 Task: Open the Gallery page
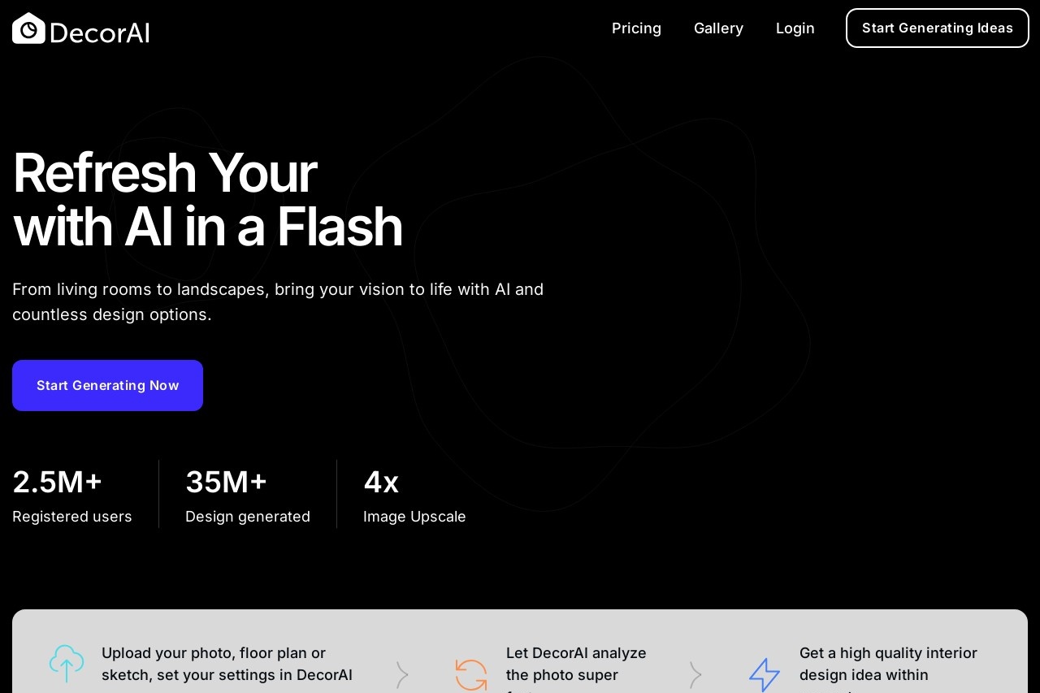(718, 28)
